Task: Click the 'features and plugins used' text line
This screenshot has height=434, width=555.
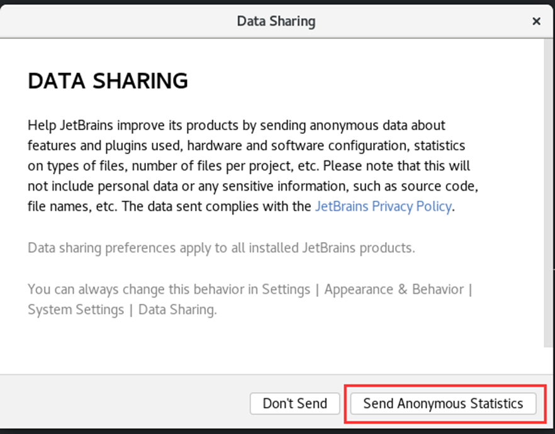Action: 247,145
